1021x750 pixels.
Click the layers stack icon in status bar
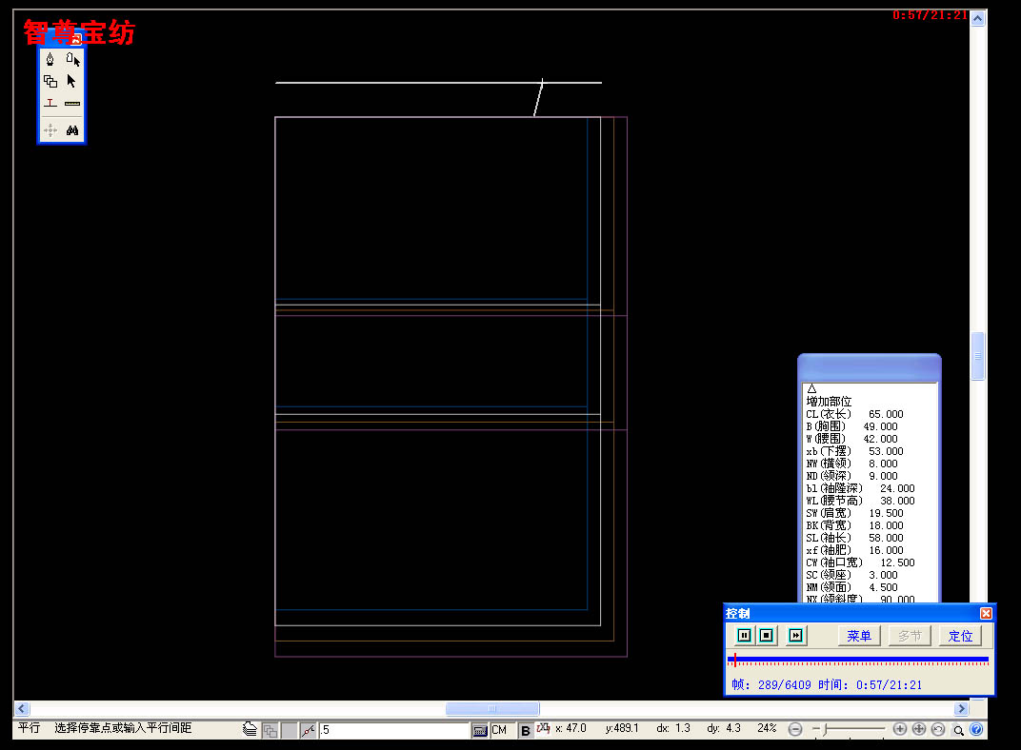click(x=250, y=730)
